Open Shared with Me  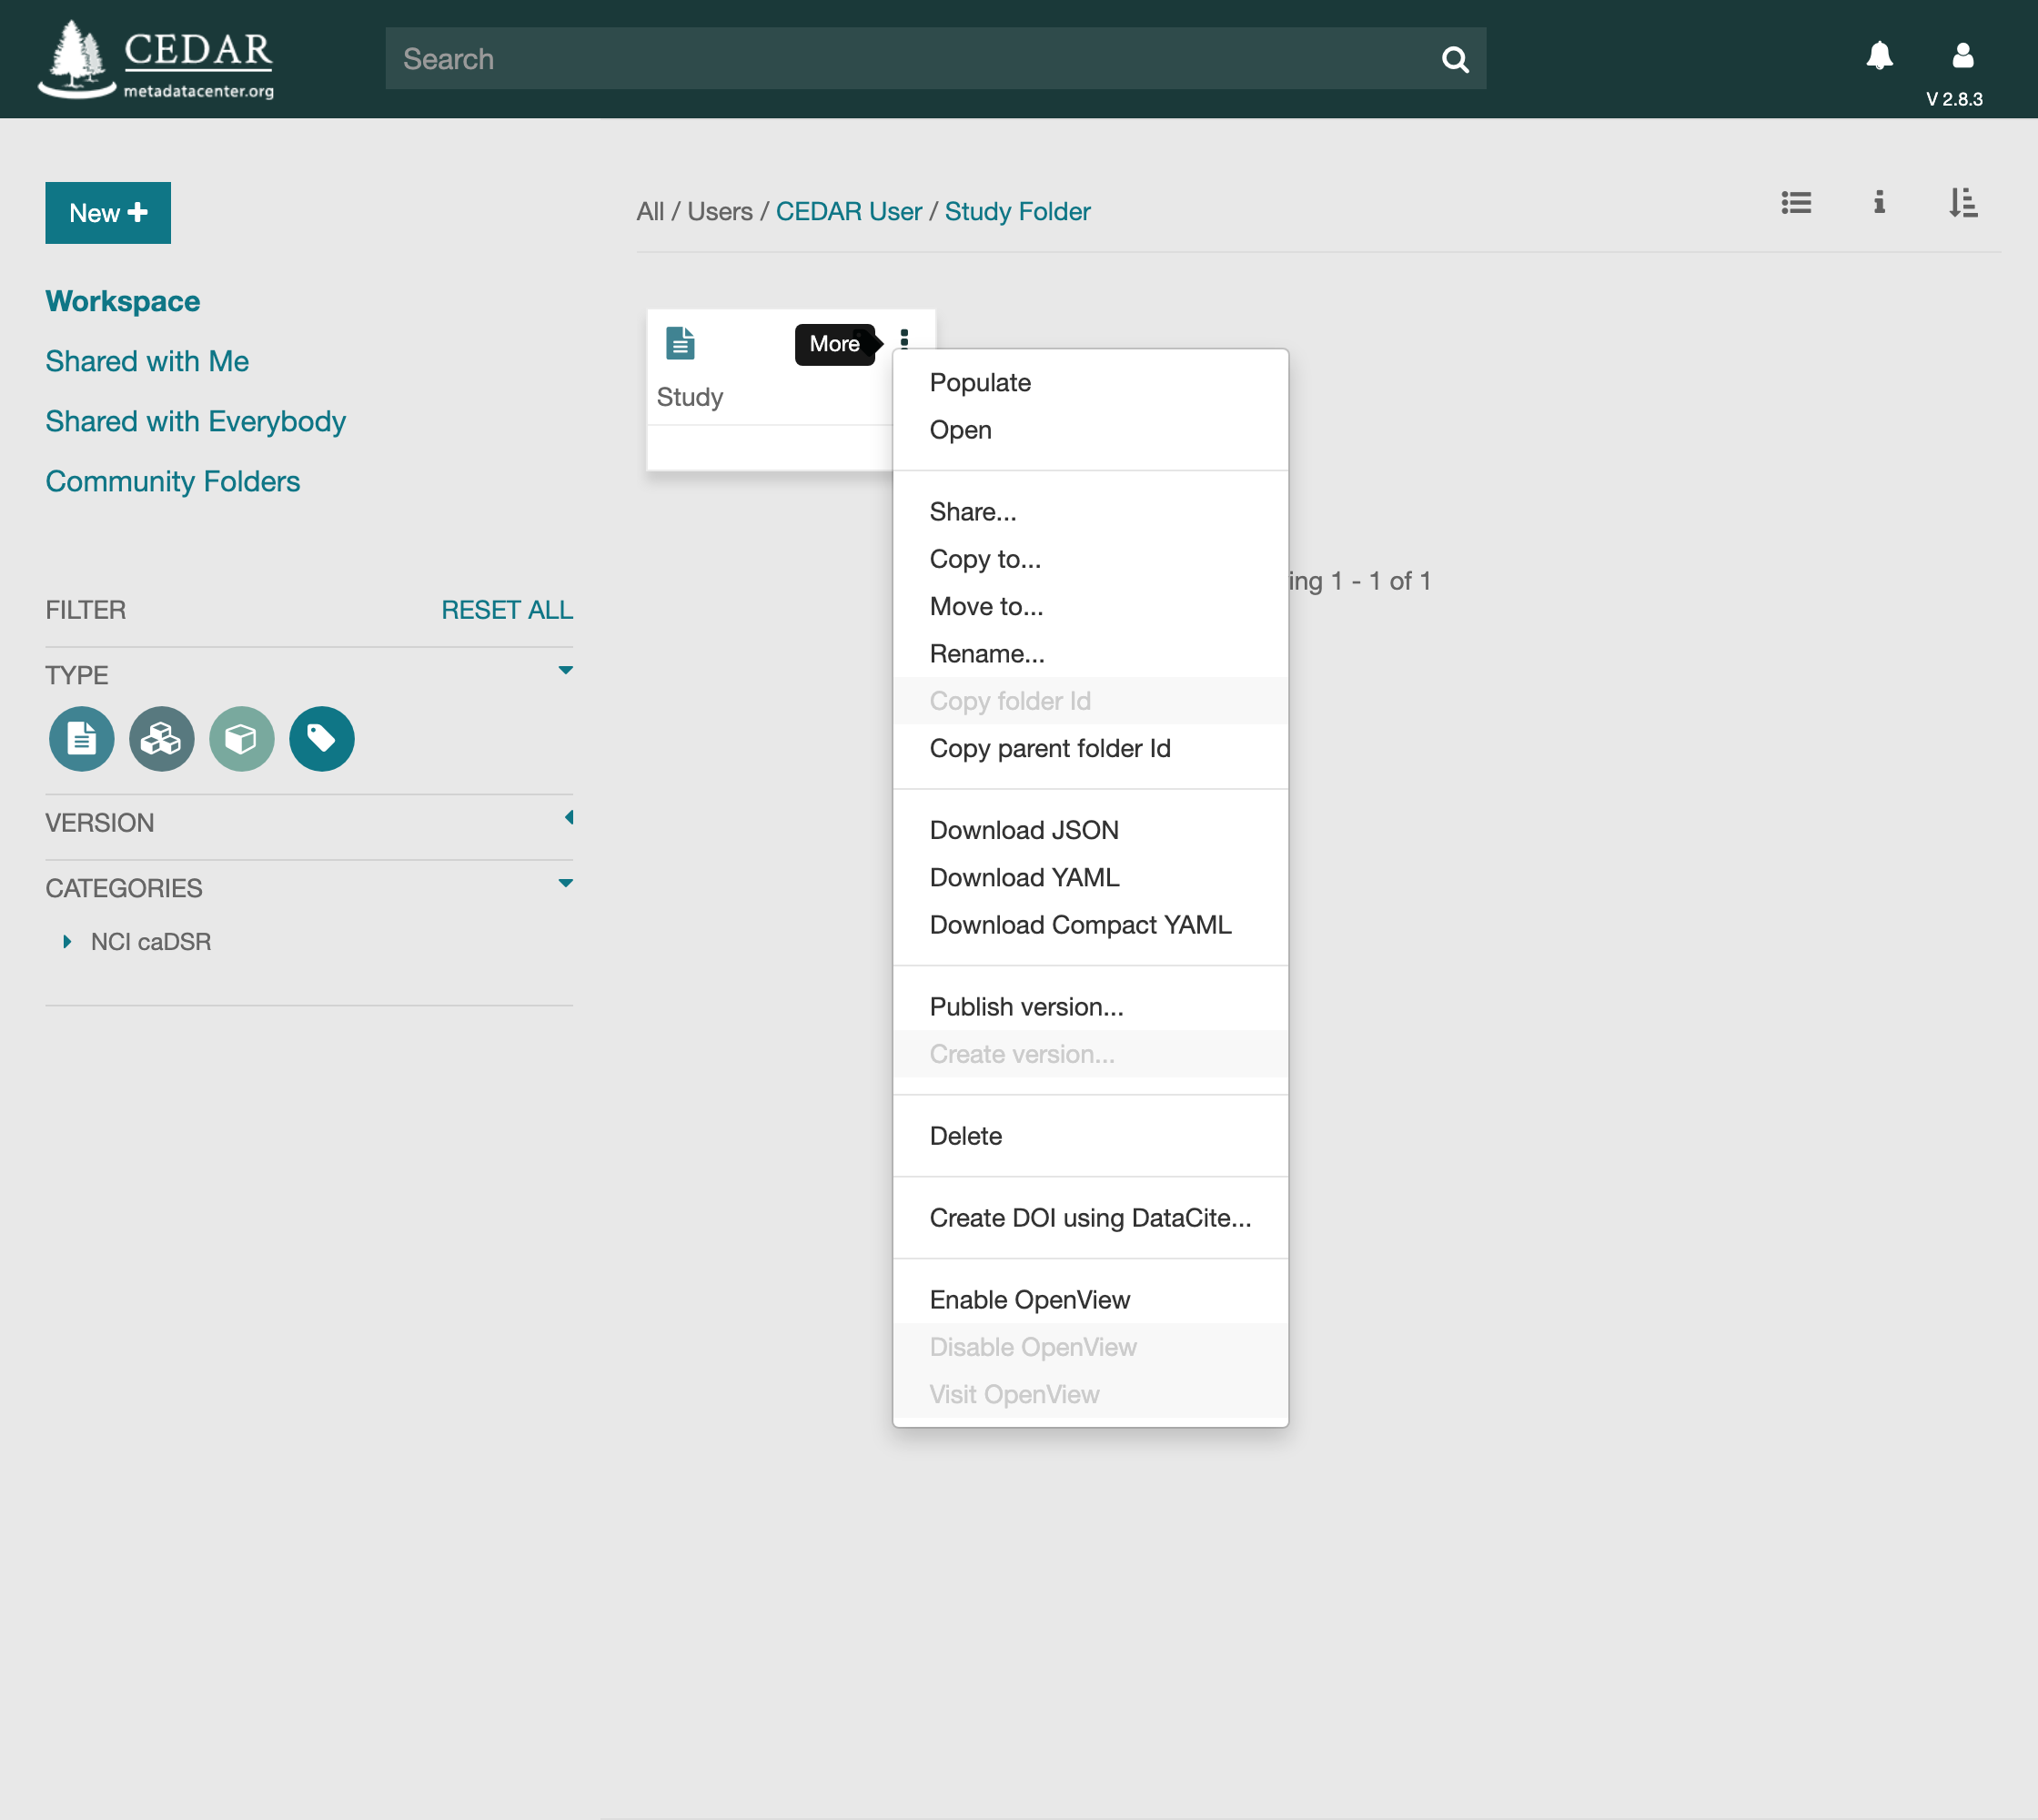[x=147, y=361]
